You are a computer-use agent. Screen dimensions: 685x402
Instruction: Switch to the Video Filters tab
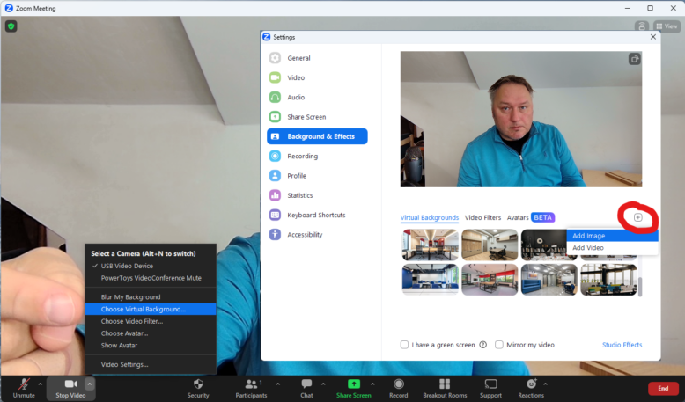click(482, 217)
